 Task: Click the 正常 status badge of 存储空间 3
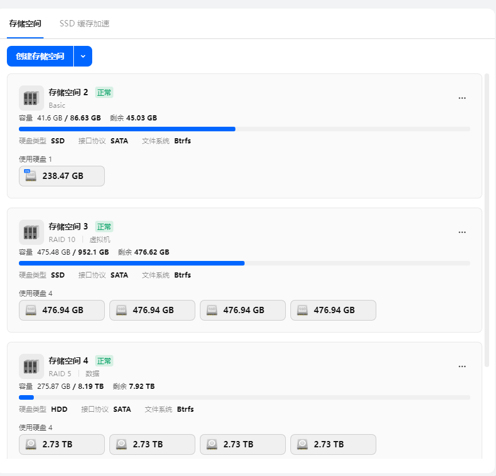coord(104,227)
